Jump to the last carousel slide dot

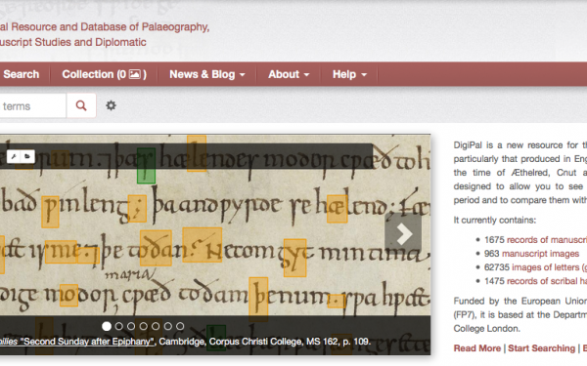(x=180, y=326)
